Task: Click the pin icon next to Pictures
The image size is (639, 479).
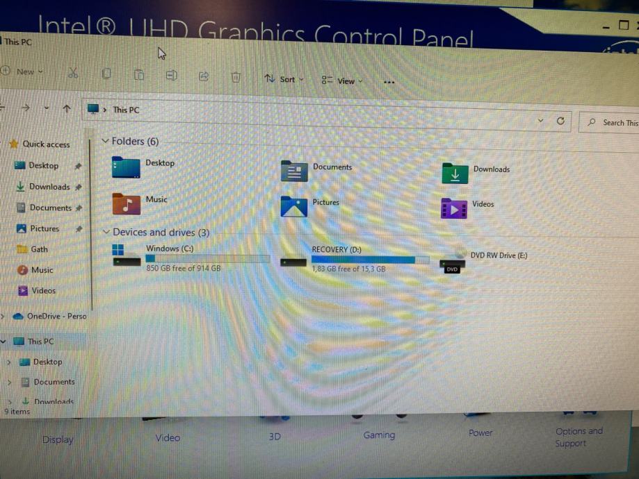Action: click(79, 229)
